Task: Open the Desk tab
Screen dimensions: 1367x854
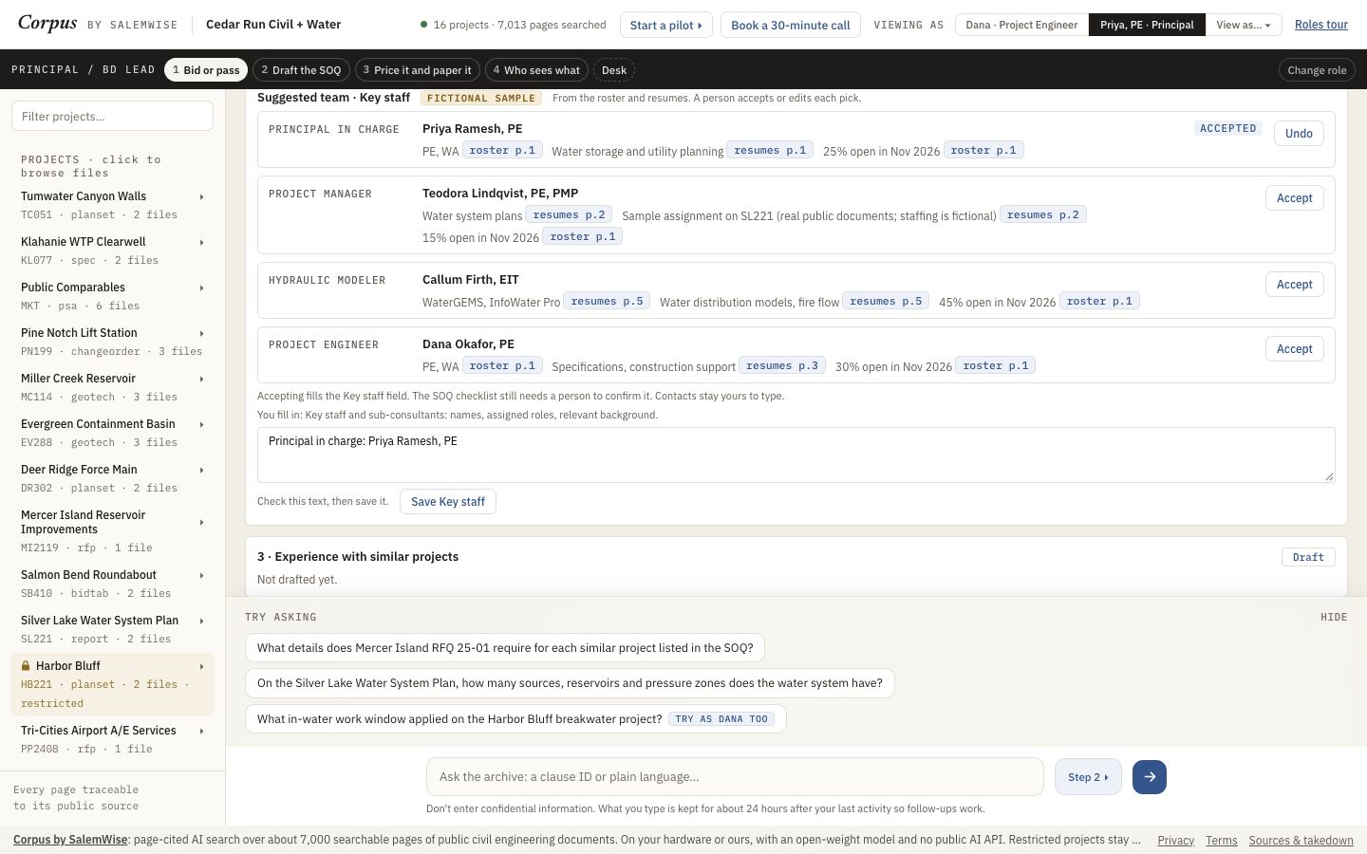Action: point(614,70)
